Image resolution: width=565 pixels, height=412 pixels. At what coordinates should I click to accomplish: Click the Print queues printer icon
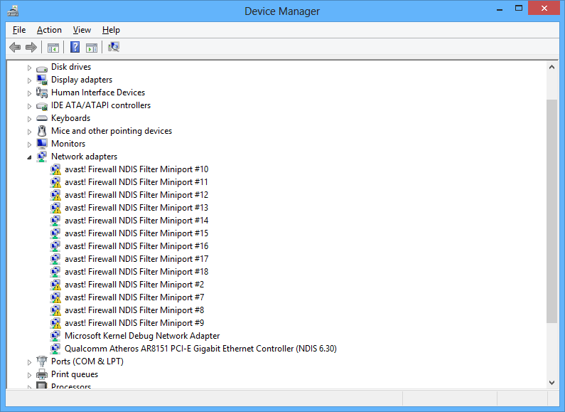coord(42,374)
